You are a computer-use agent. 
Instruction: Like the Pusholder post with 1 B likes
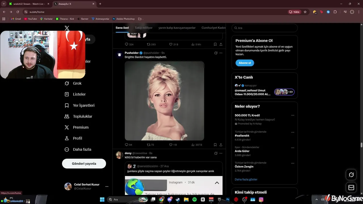(173, 145)
